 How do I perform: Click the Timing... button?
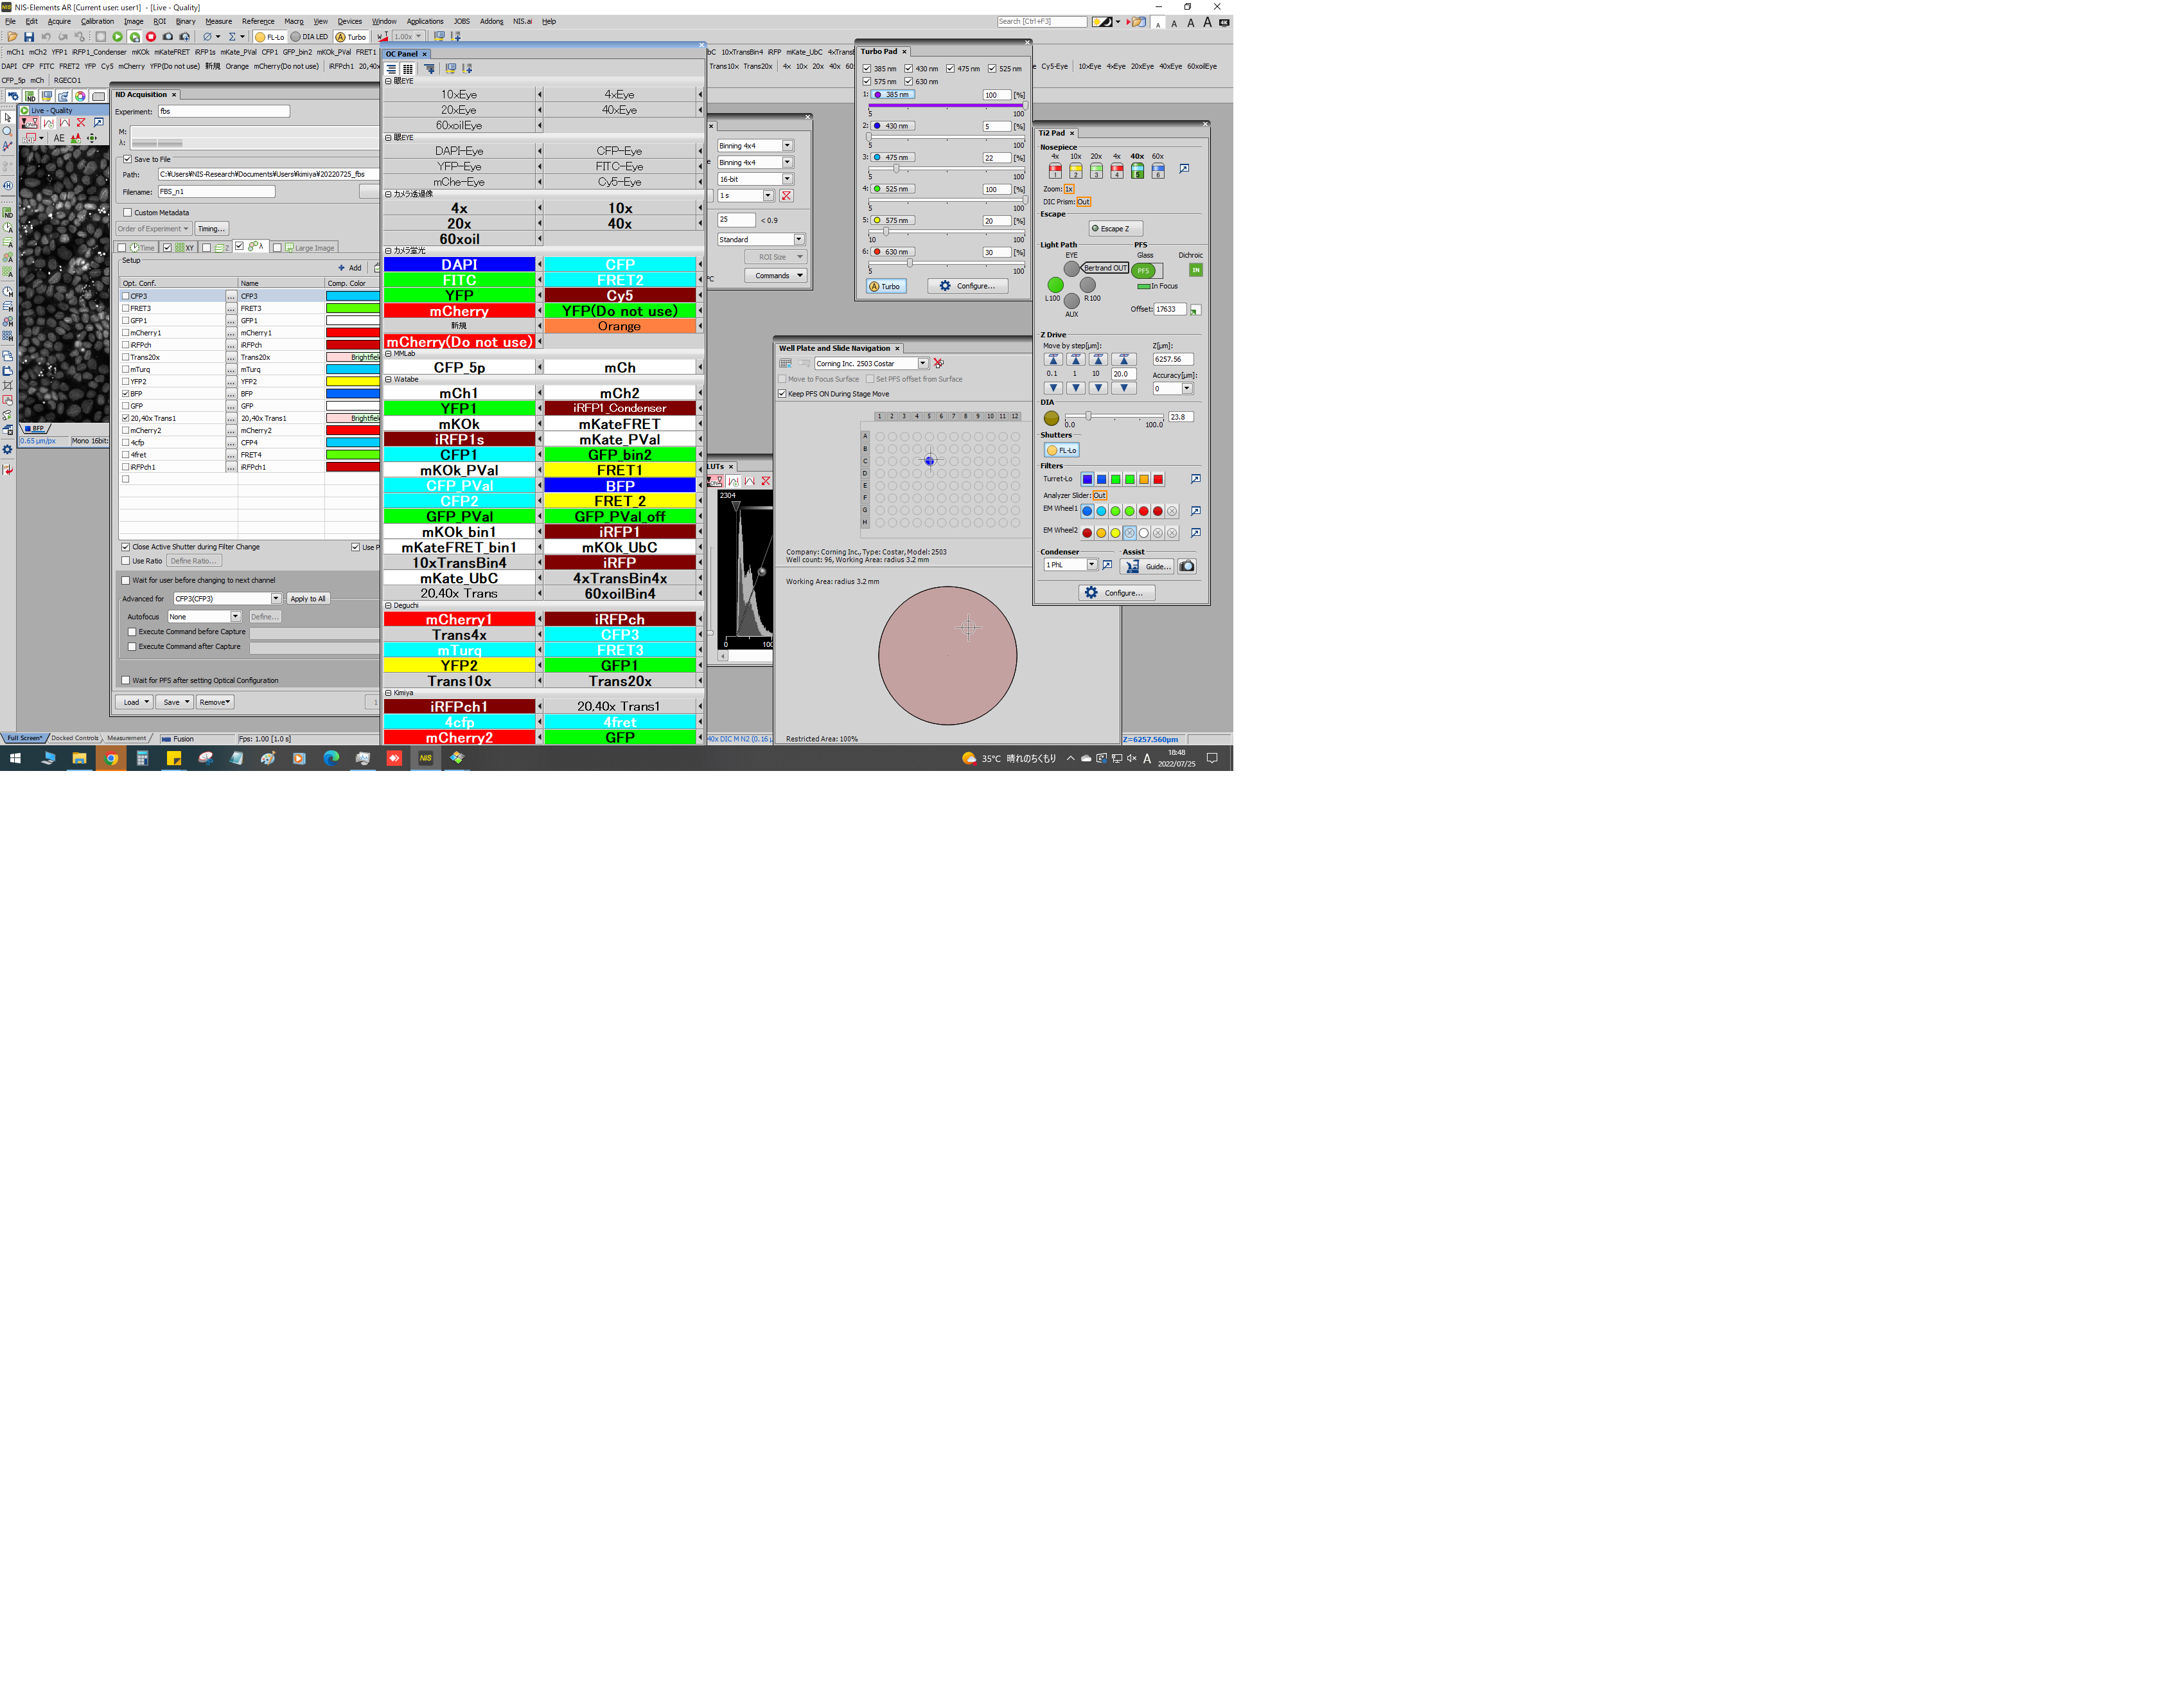(x=211, y=229)
